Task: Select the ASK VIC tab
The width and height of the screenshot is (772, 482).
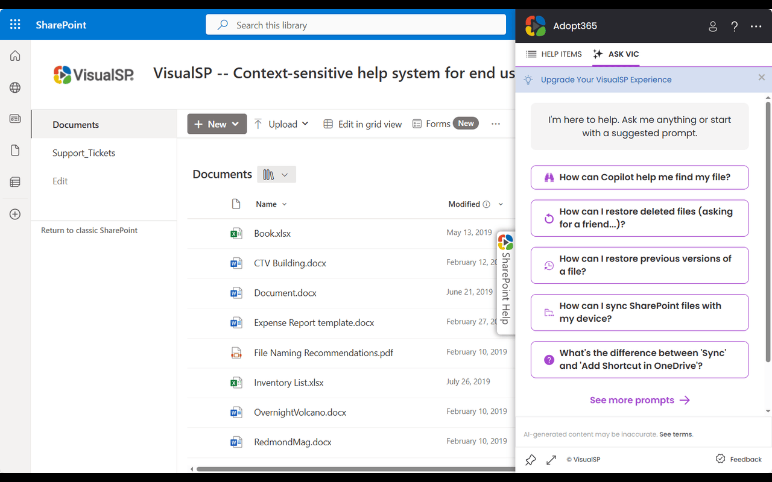Action: click(616, 54)
